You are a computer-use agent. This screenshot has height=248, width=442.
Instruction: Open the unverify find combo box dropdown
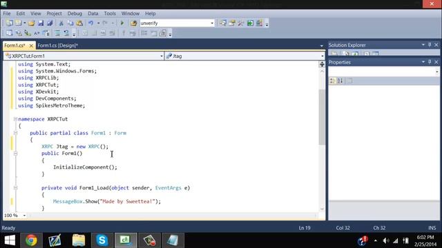pos(212,23)
